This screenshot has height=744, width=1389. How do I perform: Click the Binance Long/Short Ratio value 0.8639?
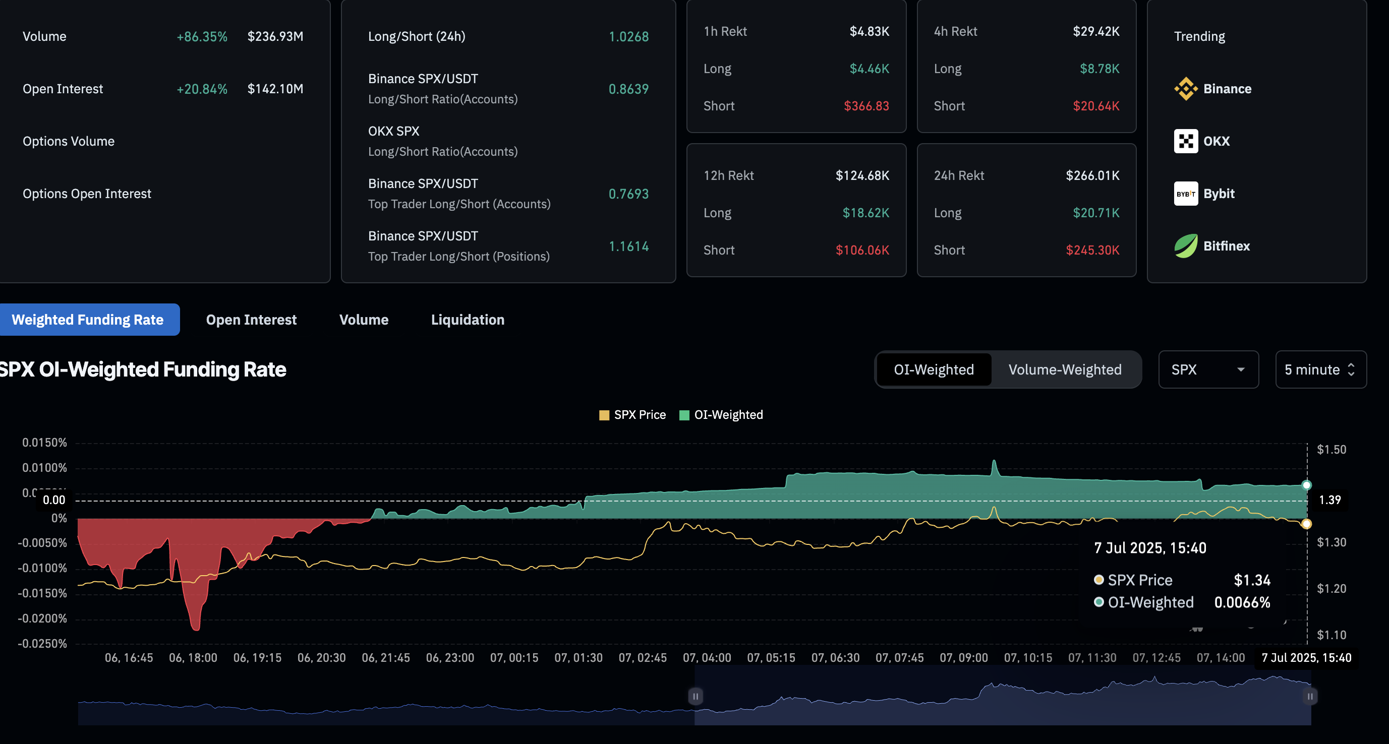629,89
